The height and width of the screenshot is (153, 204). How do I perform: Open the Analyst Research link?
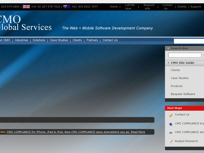point(186,141)
